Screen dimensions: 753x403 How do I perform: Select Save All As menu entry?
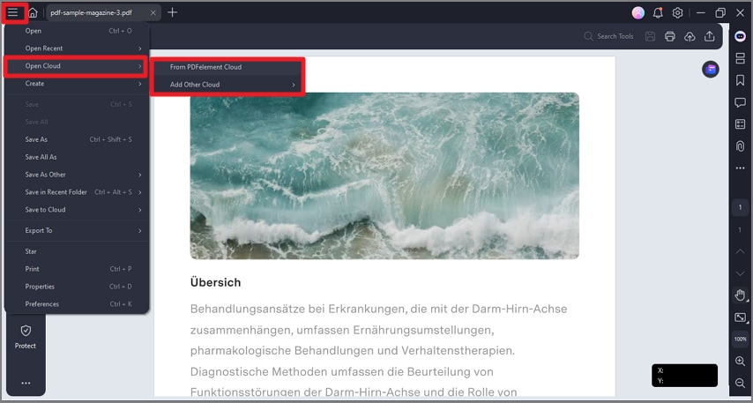point(77,157)
